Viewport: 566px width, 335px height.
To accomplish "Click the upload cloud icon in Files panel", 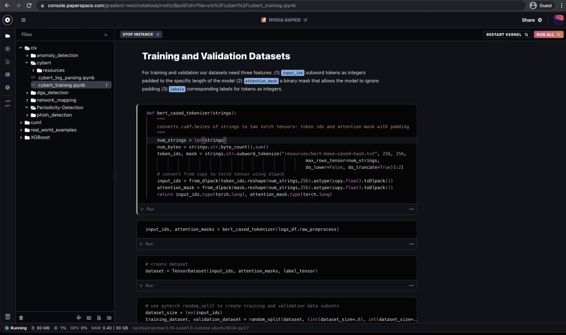I will pyautogui.click(x=79, y=318).
